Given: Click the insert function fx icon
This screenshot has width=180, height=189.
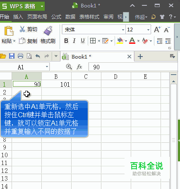Looking at the screenshot, I should coord(79,67).
